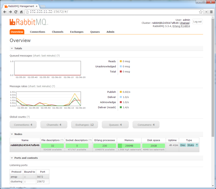
Task: Click the scrollbar up arrow
Action: coord(213,17)
